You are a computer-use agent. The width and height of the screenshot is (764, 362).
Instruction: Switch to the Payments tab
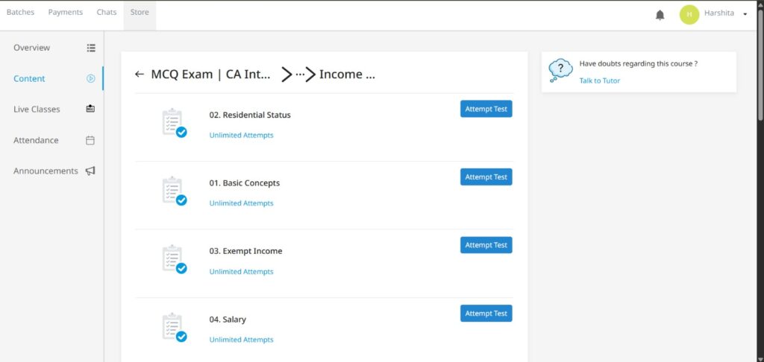point(66,13)
